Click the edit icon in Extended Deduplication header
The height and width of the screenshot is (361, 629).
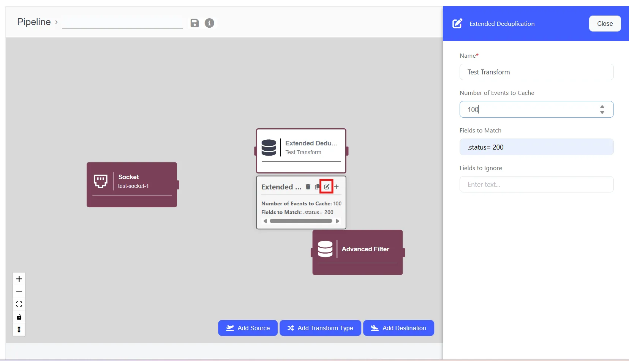tap(457, 24)
